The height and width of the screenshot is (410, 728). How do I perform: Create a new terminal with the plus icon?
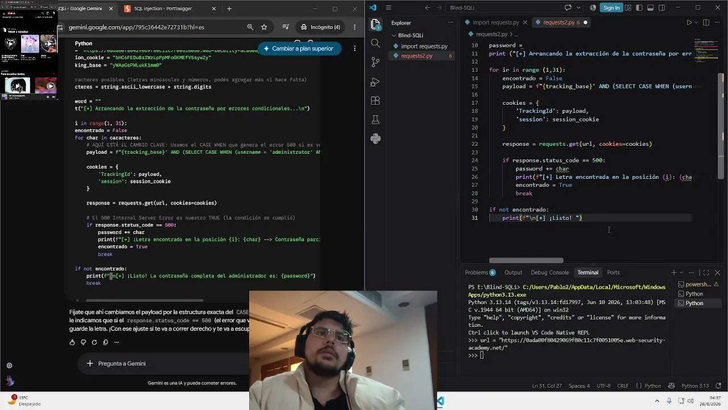[674, 272]
